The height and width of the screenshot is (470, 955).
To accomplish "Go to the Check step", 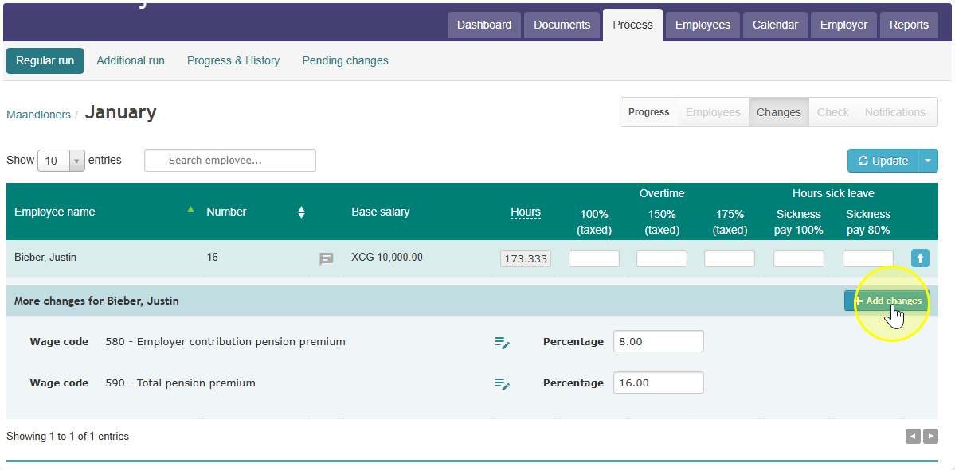I will tap(832, 112).
